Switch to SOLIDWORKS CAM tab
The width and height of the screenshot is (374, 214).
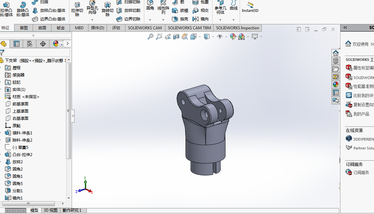[x=145, y=28]
